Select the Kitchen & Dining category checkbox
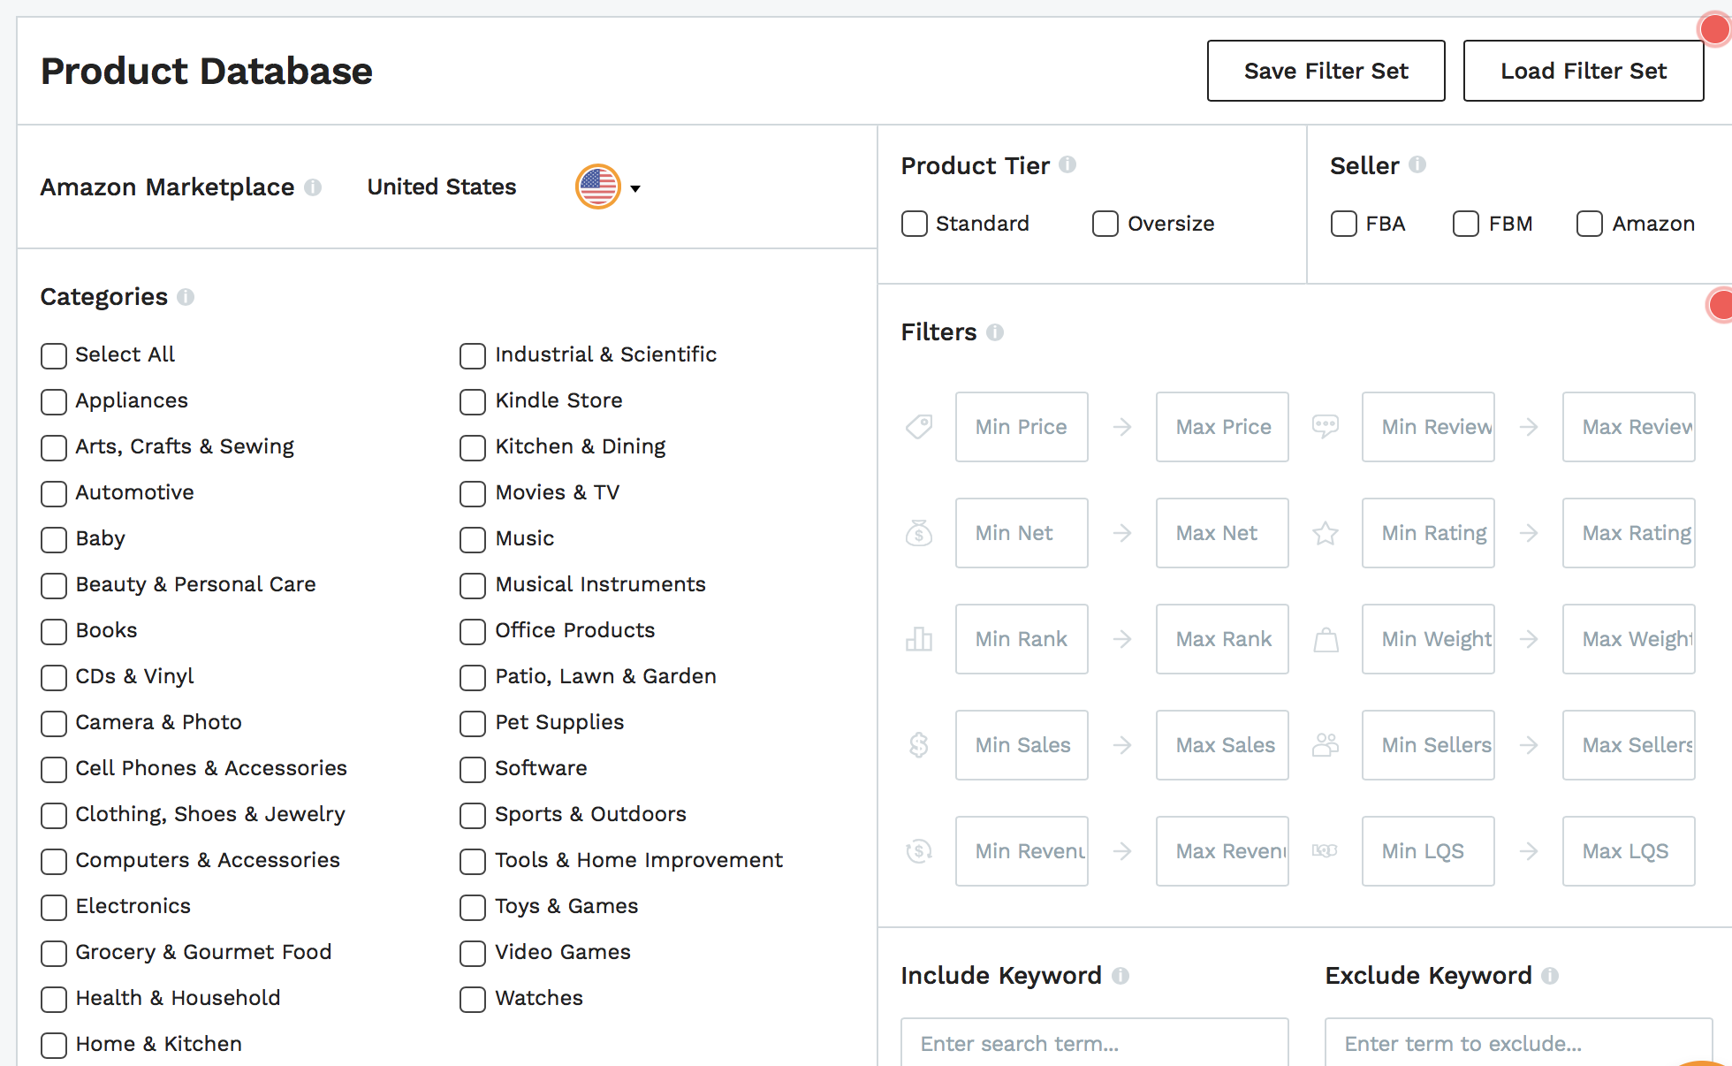This screenshot has width=1732, height=1066. pos(473,448)
